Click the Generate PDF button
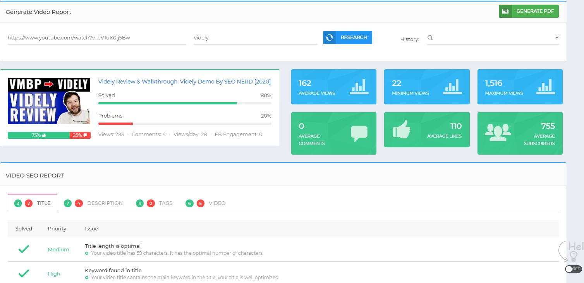Screen dimensions: 584x283 click(x=529, y=11)
